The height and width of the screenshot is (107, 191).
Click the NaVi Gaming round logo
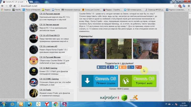(33, 71)
